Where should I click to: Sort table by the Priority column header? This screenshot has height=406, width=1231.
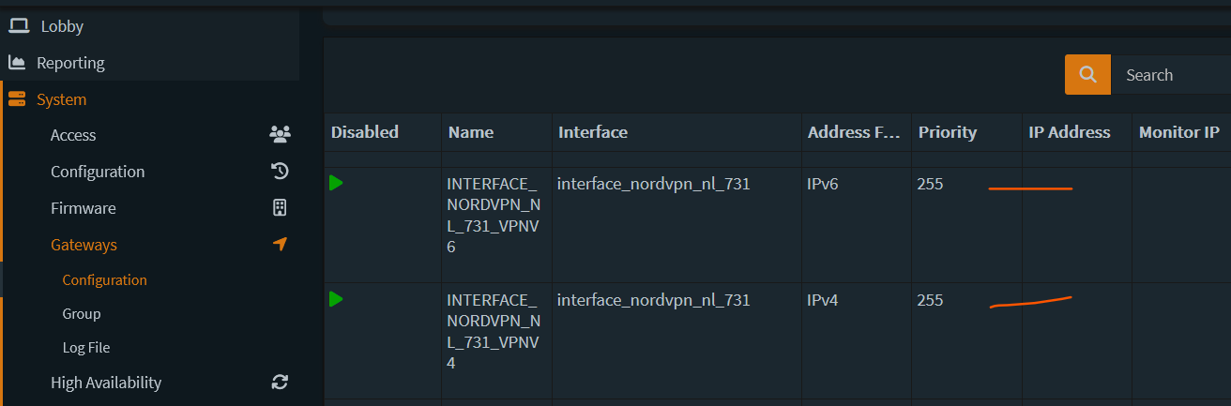[x=948, y=132]
